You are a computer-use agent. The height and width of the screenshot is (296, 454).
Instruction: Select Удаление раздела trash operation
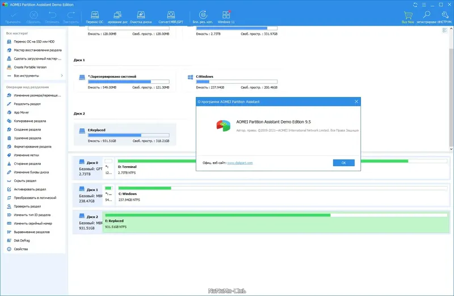[24, 138]
